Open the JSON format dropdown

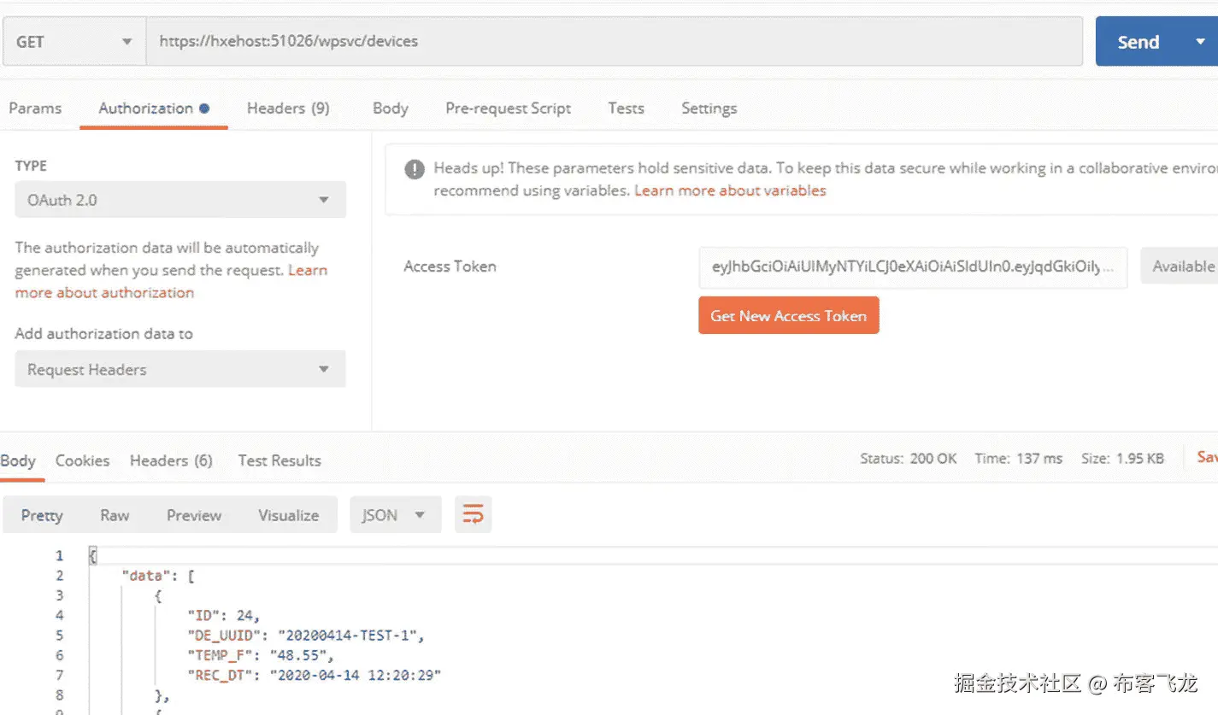(x=395, y=515)
